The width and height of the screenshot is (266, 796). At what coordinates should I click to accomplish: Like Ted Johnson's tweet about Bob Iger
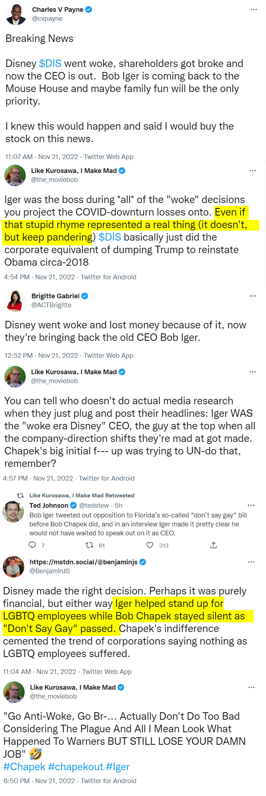point(150,545)
